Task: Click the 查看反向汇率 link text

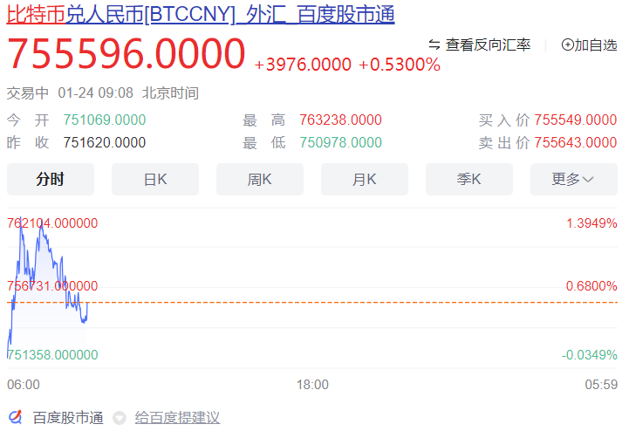Action: pos(488,44)
